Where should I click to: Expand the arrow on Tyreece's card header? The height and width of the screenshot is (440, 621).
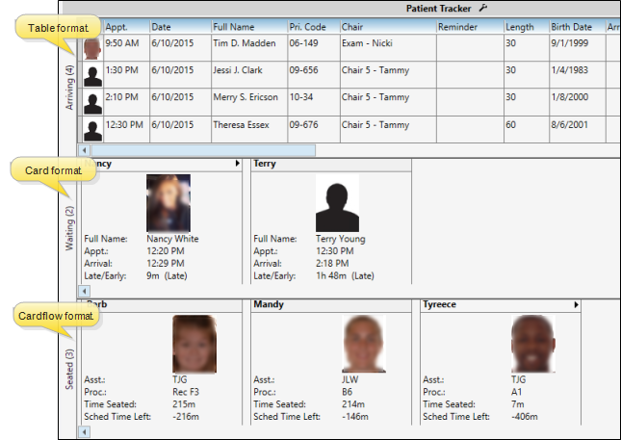pyautogui.click(x=576, y=305)
